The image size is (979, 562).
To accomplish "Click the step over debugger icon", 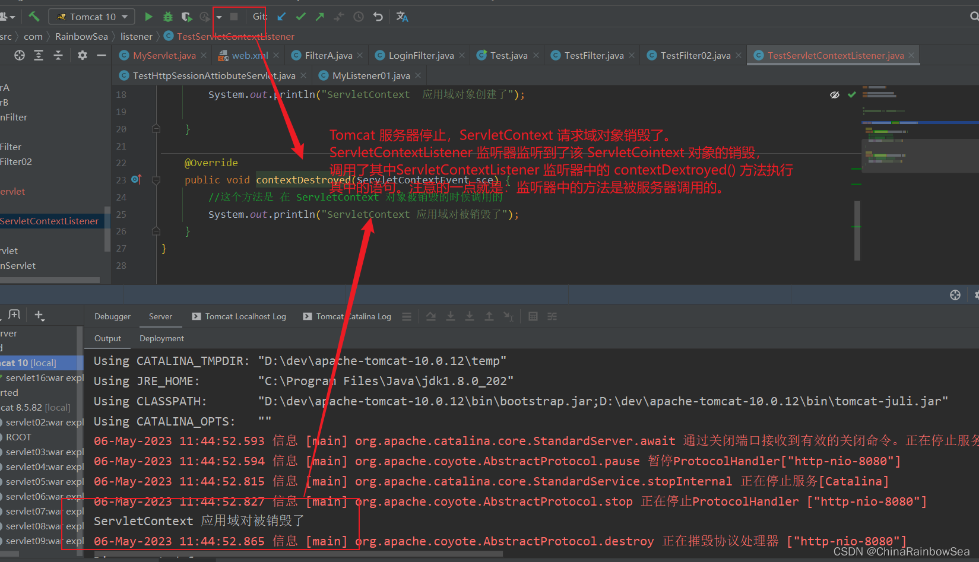I will (x=431, y=316).
